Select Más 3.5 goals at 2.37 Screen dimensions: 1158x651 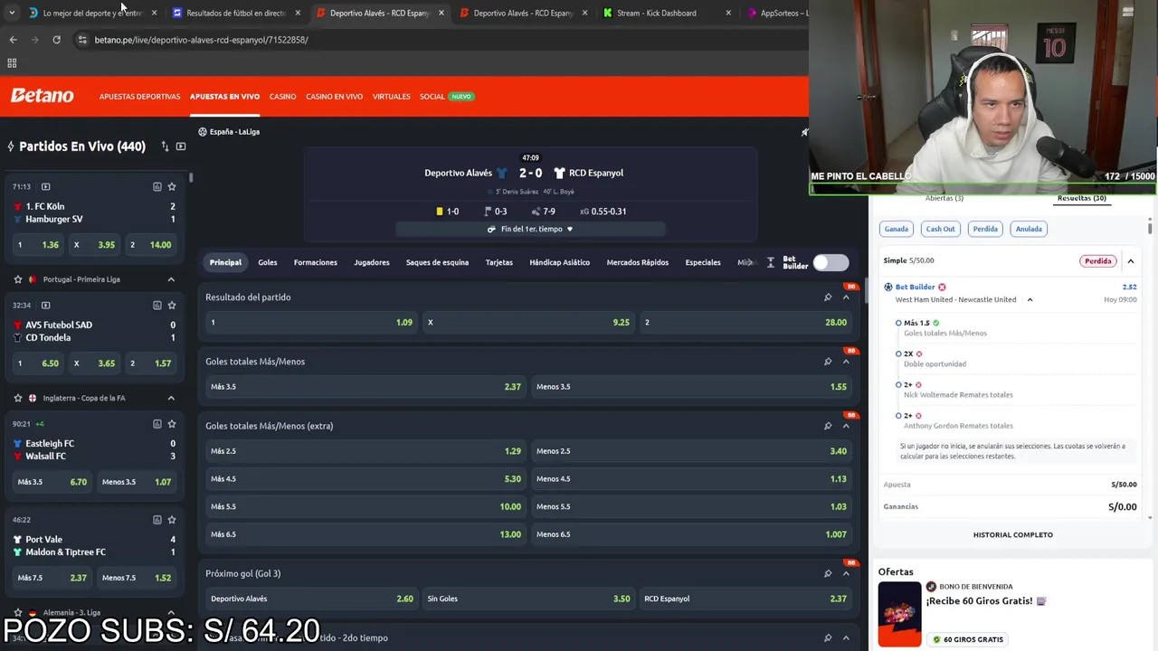[365, 386]
